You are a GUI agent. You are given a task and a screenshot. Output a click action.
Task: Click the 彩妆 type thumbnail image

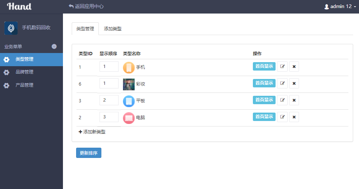[129, 84]
